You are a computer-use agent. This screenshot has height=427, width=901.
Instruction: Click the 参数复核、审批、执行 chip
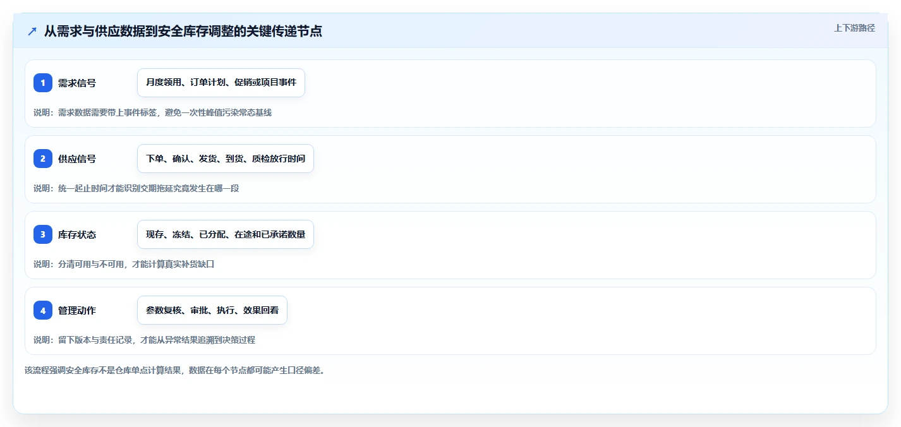click(x=212, y=310)
